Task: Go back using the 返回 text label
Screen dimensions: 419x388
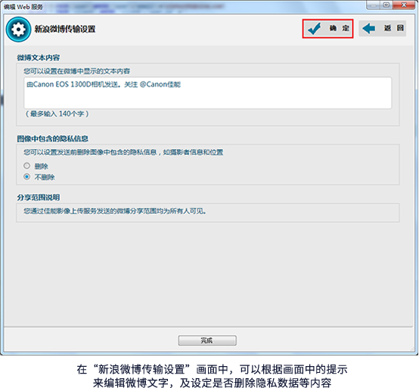Action: 394,28
